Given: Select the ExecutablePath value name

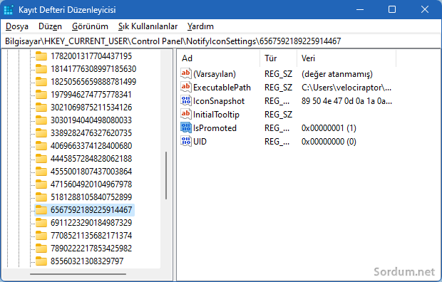Looking at the screenshot, I should (222, 88).
